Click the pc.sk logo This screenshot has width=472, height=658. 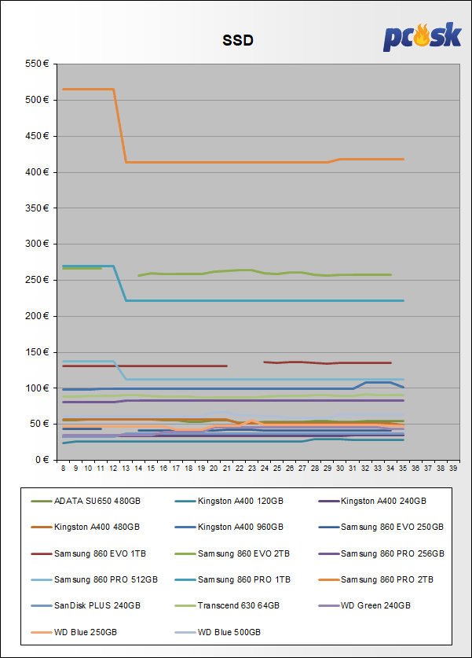(422, 37)
